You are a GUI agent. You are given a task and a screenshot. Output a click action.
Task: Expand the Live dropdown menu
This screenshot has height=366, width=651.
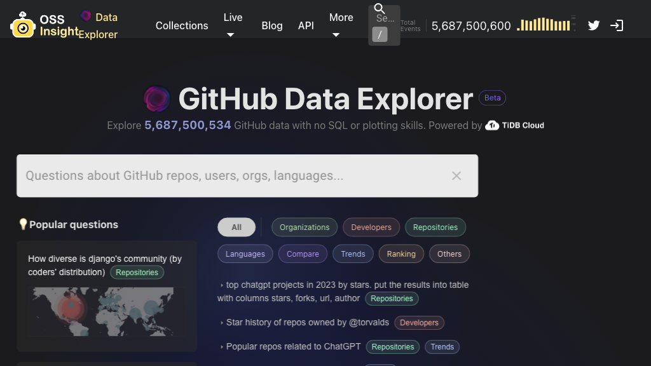point(233,25)
